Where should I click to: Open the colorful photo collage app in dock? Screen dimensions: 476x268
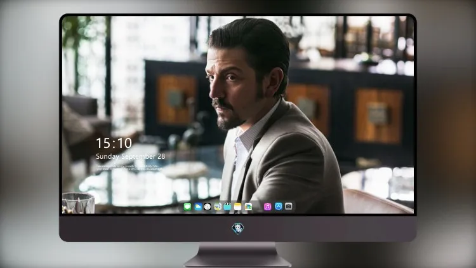click(248, 207)
